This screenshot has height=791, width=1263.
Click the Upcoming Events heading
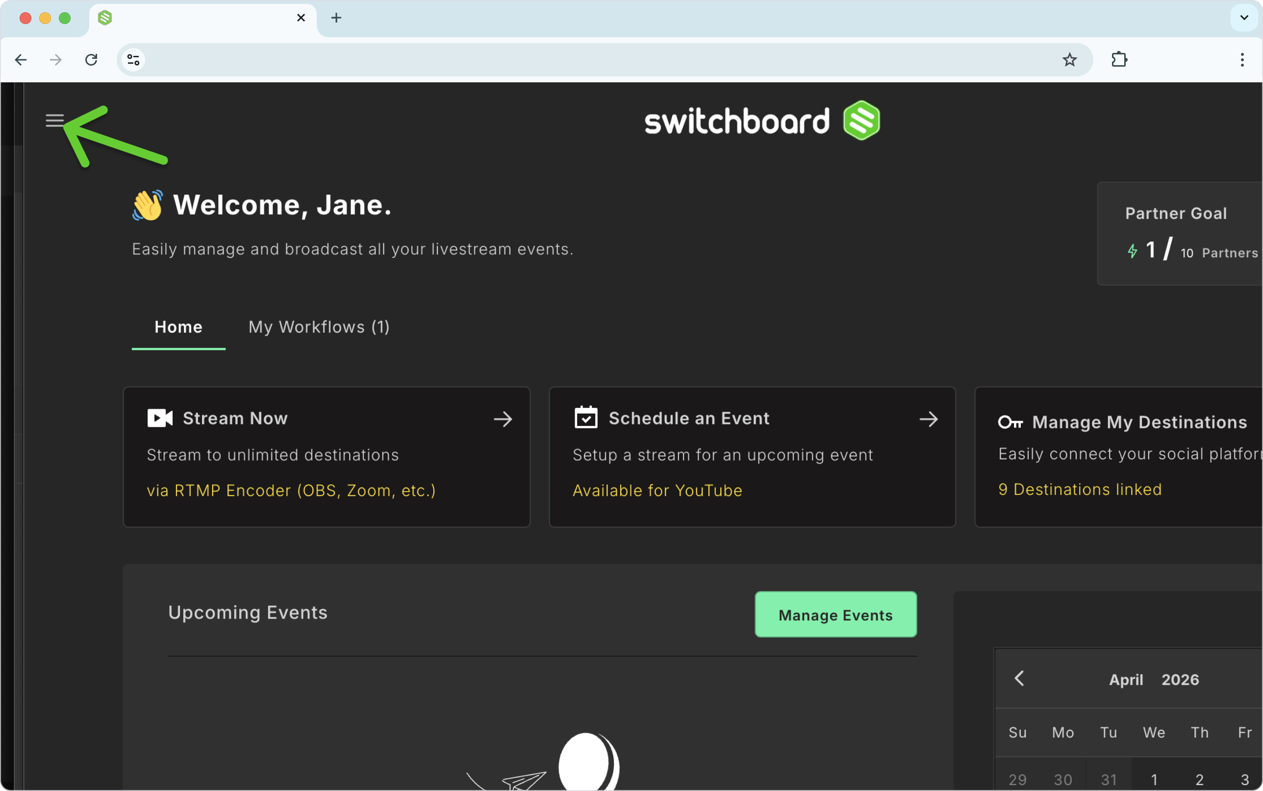pos(248,612)
